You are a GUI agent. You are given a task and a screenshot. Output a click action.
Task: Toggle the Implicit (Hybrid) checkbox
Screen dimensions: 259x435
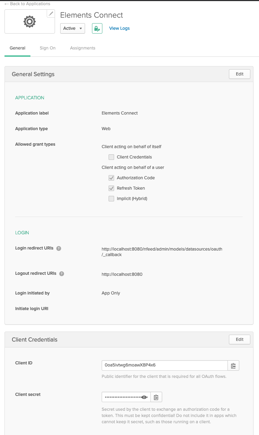click(111, 199)
